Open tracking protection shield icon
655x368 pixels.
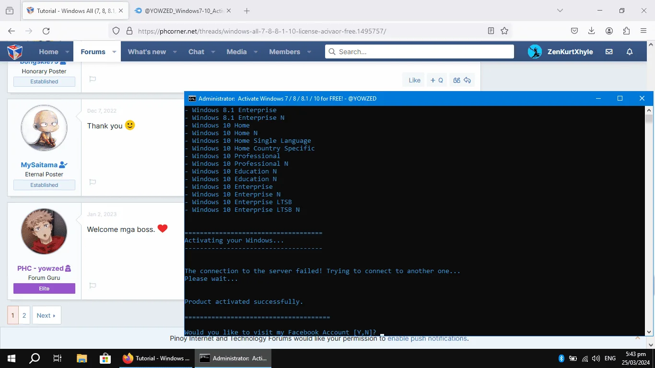(116, 31)
